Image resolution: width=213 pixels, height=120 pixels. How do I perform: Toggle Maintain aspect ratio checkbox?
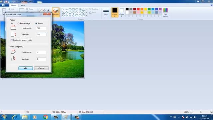(x=12, y=40)
